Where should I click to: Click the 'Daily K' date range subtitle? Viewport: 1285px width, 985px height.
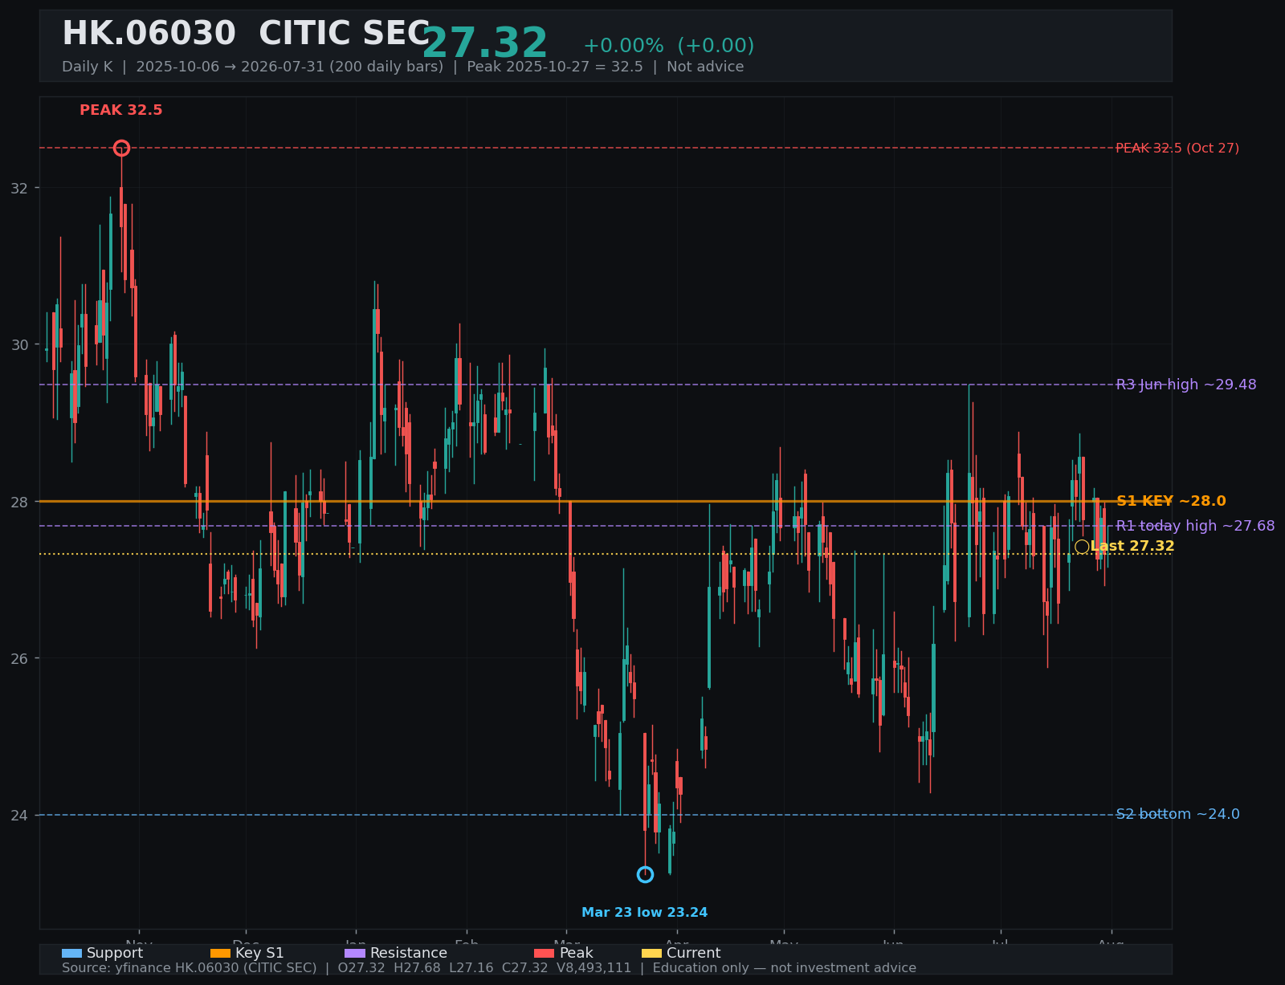[x=402, y=67]
